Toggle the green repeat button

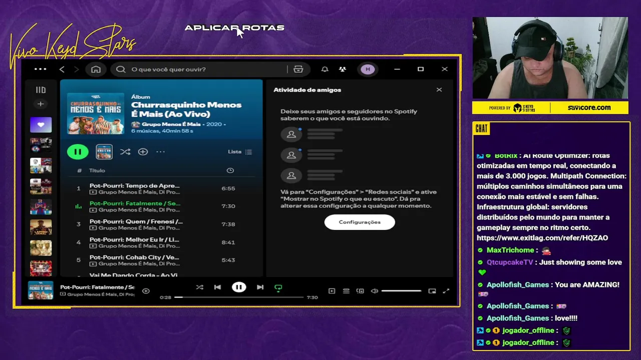(x=278, y=287)
